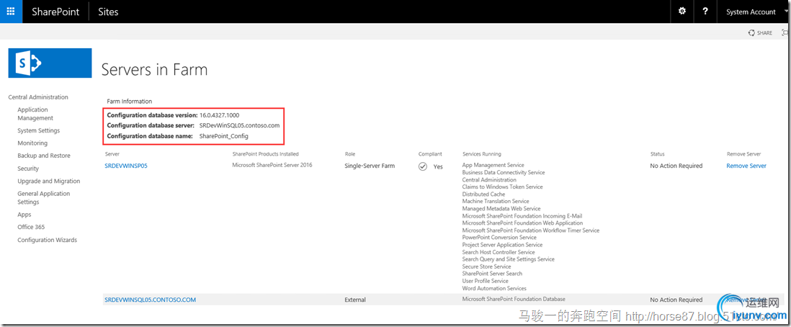Click Machine Translation Service
The height and width of the screenshot is (327, 791).
[x=496, y=201]
